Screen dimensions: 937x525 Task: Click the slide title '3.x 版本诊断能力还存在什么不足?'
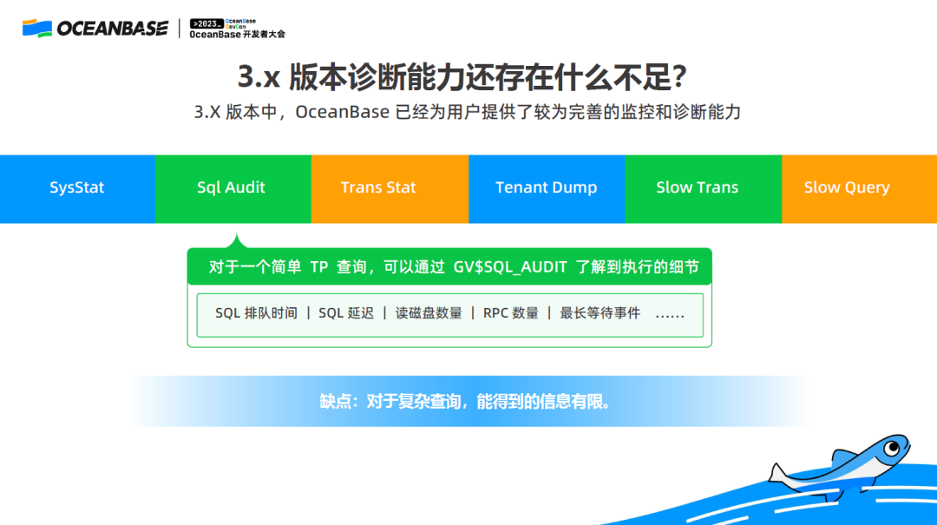pyautogui.click(x=462, y=77)
